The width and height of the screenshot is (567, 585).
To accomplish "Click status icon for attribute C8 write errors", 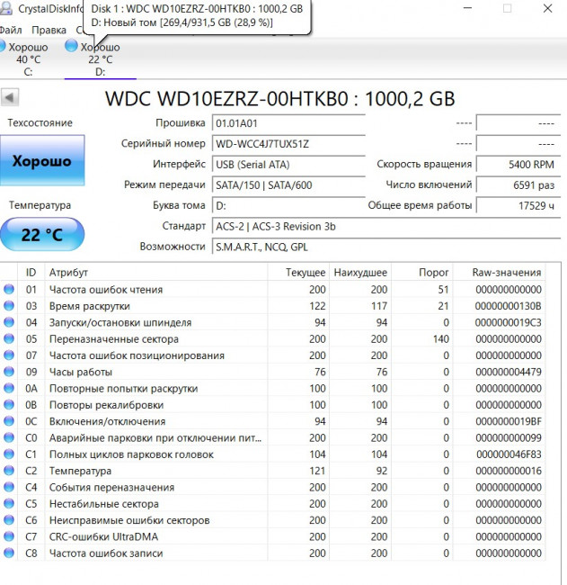I will pyautogui.click(x=9, y=553).
